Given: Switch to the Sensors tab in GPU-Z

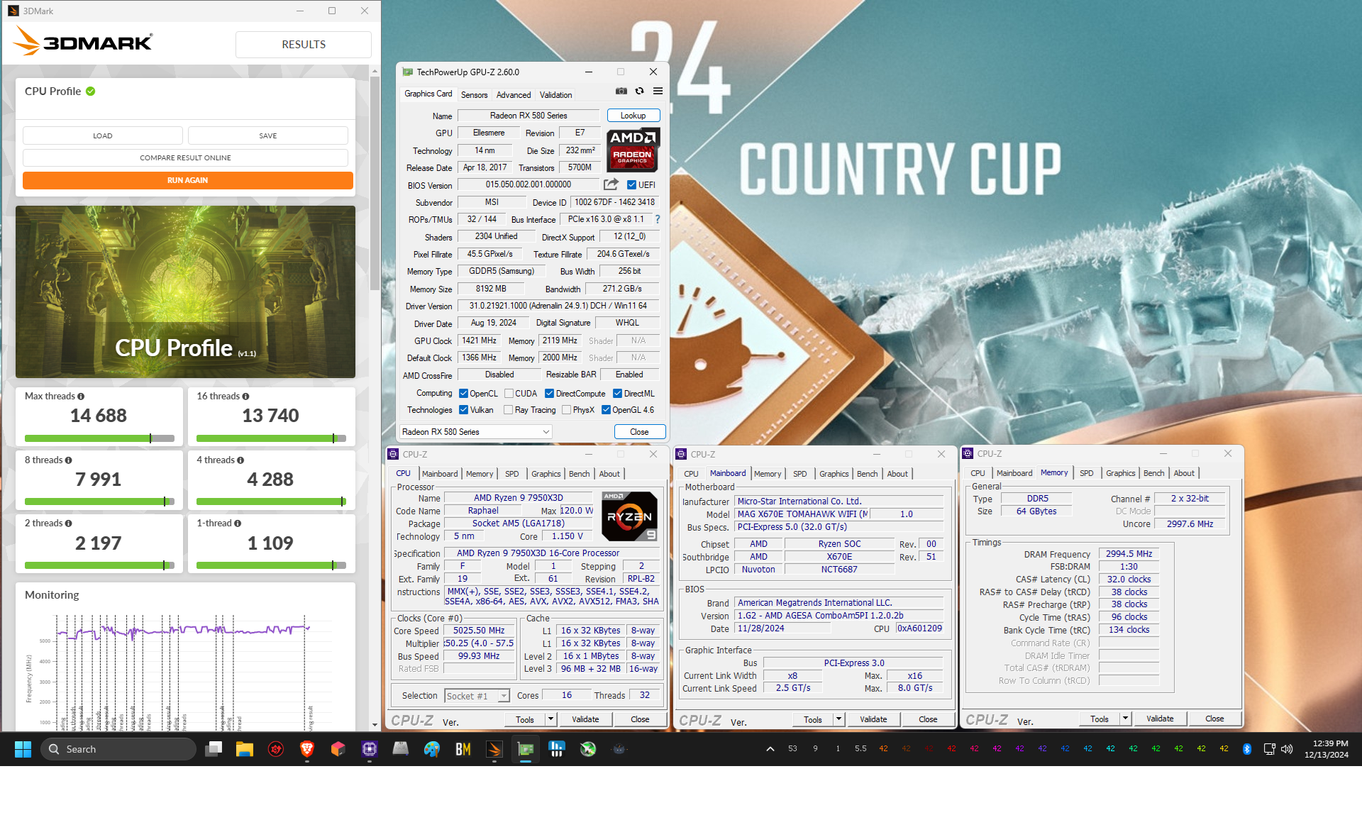Looking at the screenshot, I should click(x=474, y=95).
